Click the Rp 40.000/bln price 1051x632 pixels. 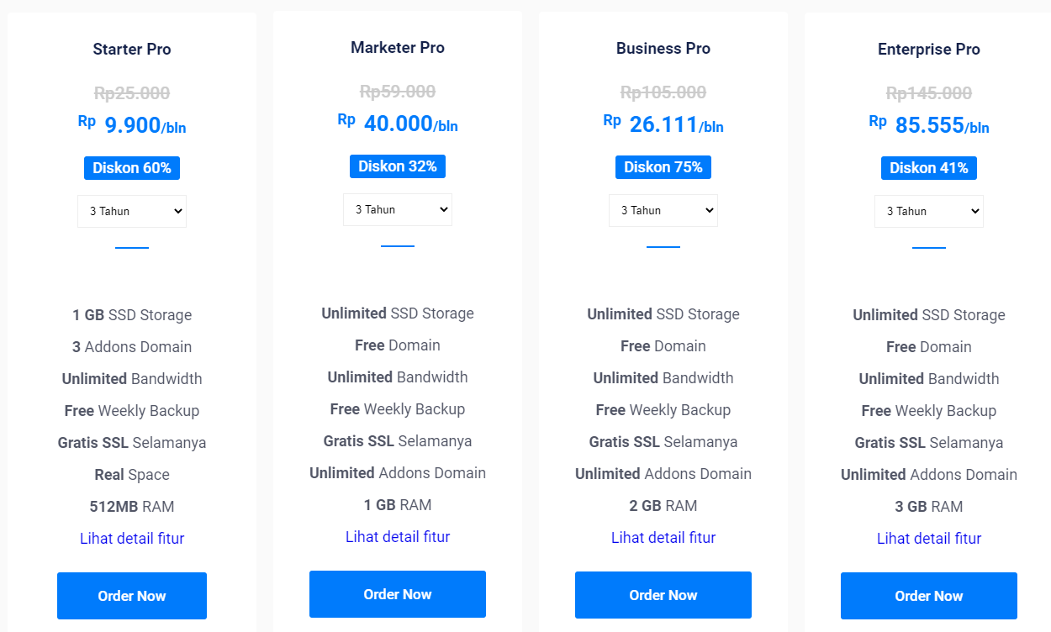pyautogui.click(x=398, y=124)
